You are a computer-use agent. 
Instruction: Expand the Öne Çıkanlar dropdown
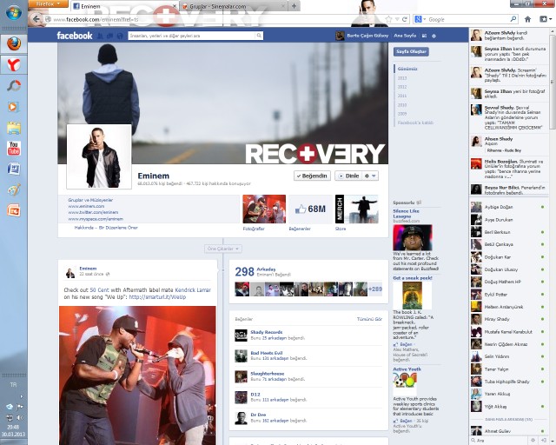[222, 249]
